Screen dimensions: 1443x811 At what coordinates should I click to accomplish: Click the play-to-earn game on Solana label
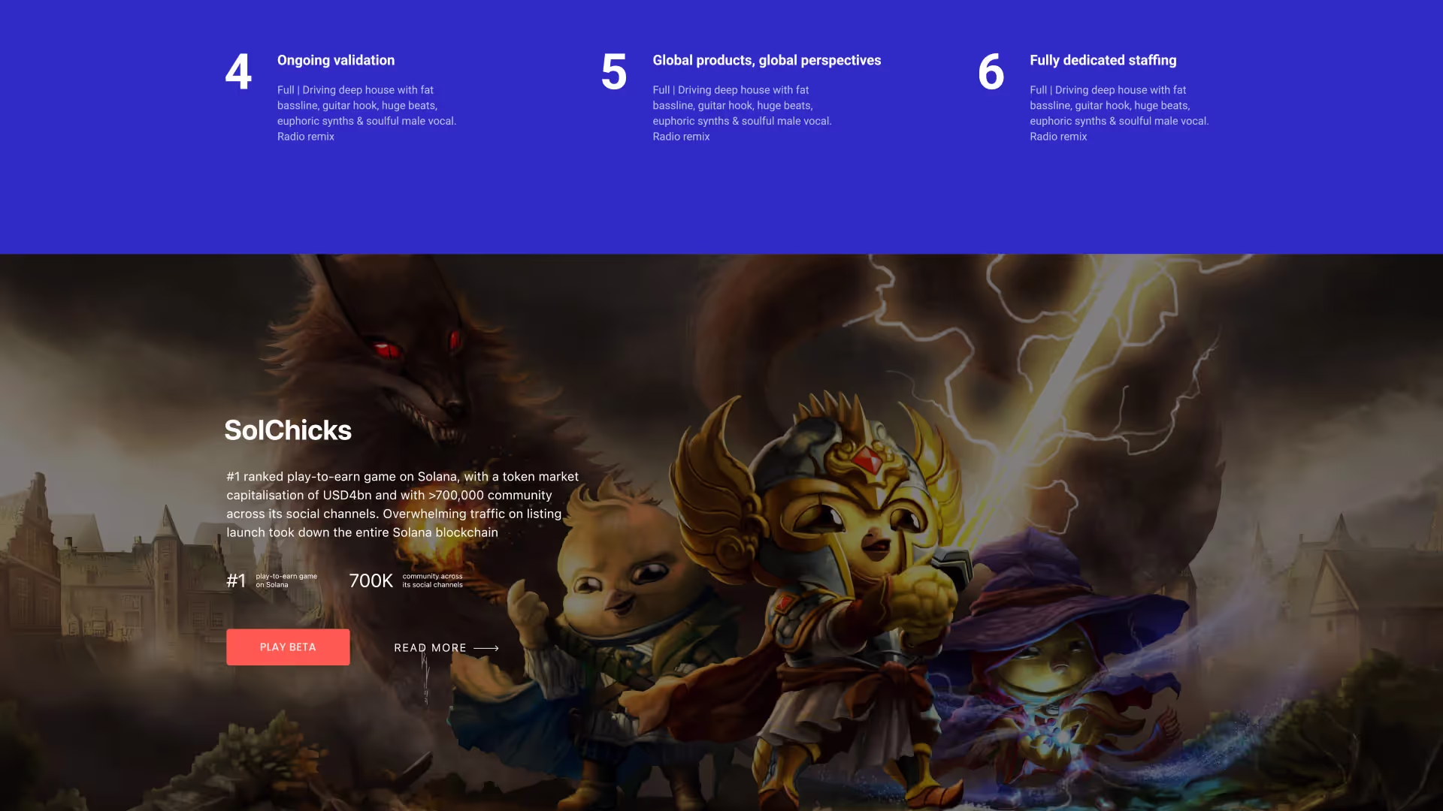coord(286,580)
